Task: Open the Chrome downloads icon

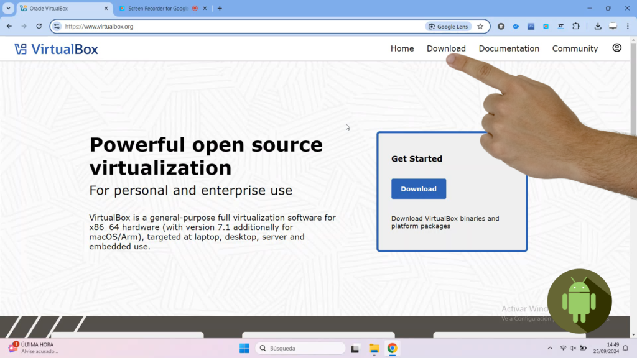Action: click(x=597, y=27)
